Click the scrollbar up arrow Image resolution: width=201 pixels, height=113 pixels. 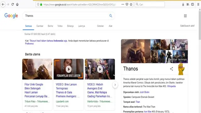click(x=200, y=10)
